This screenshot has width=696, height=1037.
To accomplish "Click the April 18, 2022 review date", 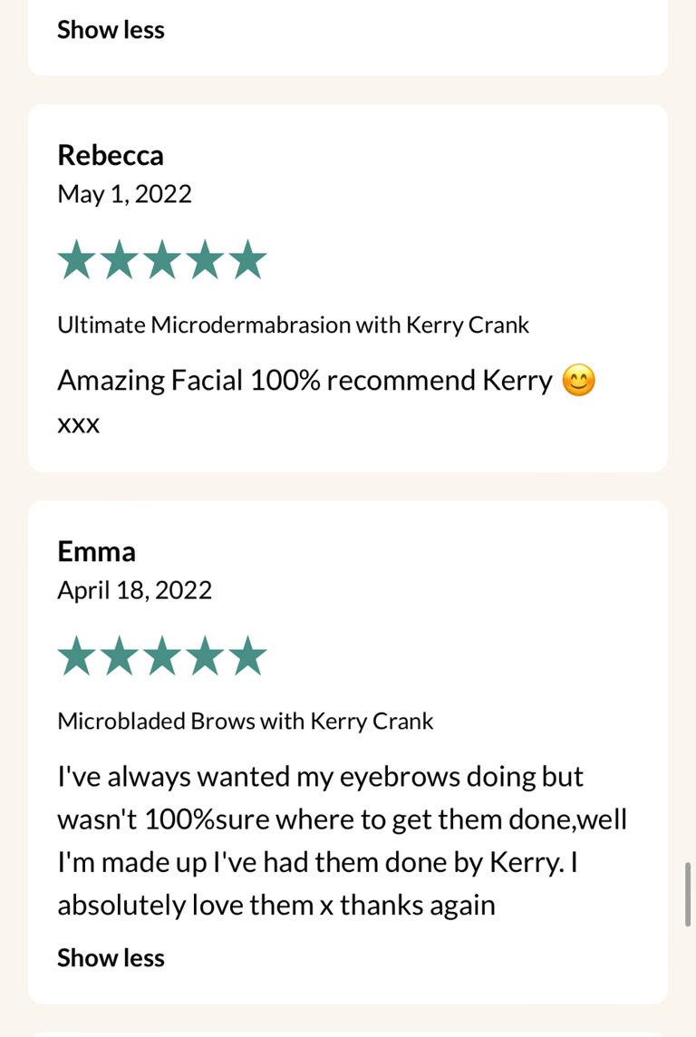I will coord(134,591).
